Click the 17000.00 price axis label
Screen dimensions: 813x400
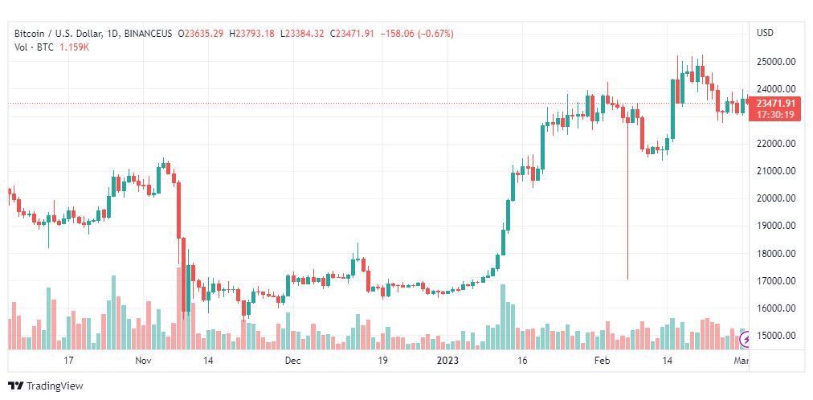(x=776, y=281)
